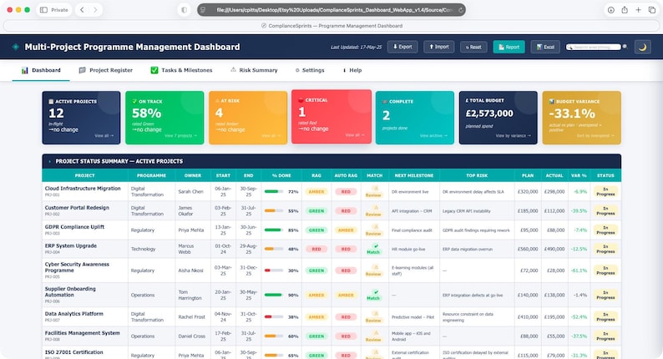Generate a Report

pyautogui.click(x=509, y=47)
